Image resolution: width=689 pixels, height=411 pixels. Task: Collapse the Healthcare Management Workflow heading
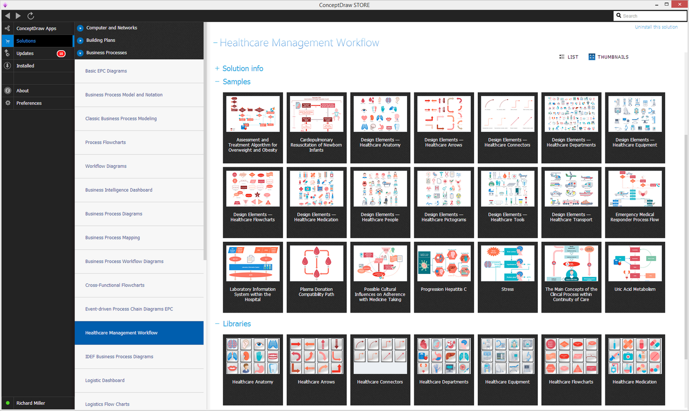215,43
